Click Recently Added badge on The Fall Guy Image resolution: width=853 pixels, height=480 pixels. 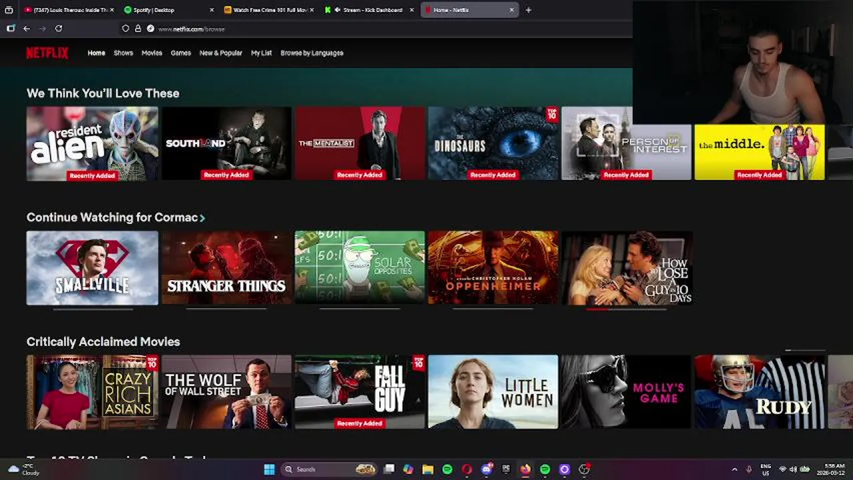[360, 423]
